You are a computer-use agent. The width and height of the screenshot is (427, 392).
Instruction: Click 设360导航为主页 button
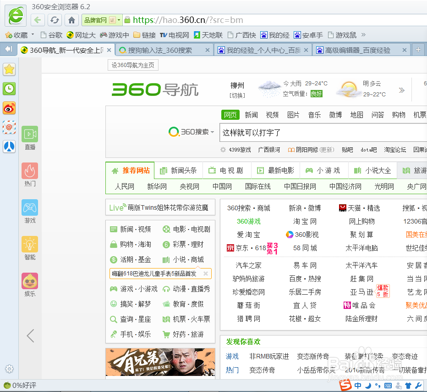click(133, 65)
